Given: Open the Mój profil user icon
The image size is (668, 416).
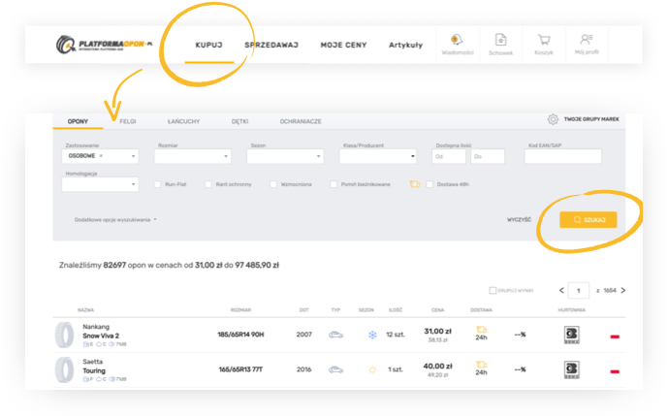Looking at the screenshot, I should click(586, 41).
